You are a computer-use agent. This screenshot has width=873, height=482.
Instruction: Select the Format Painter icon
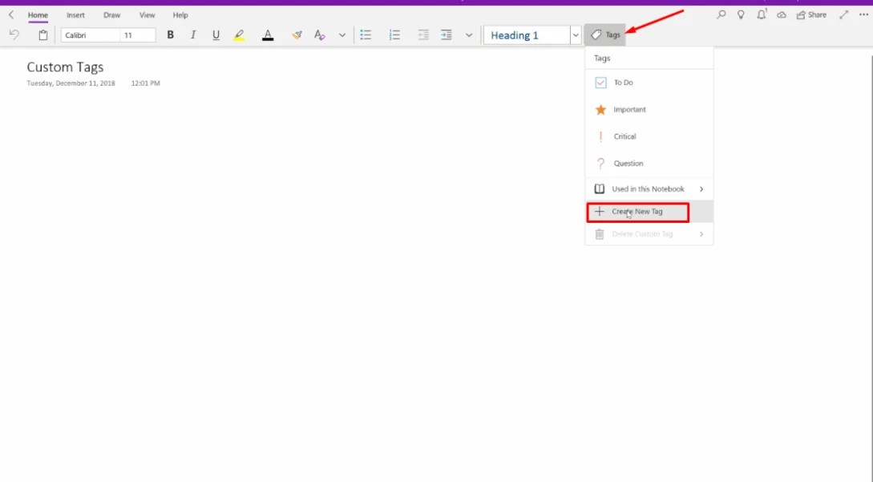[296, 34]
